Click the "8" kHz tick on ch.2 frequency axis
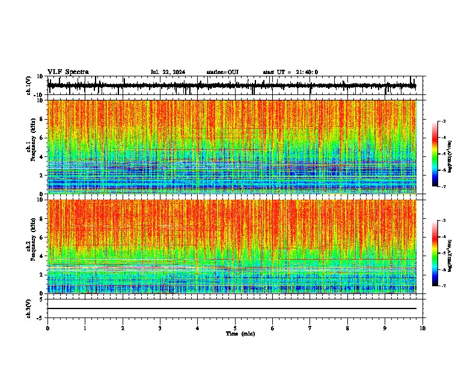 [x=41, y=219]
